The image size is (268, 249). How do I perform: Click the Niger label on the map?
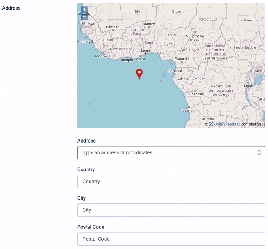176,11
